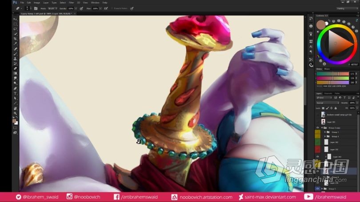Filter layers by pixel layers icon
360x202 pixels.
tap(336, 98)
